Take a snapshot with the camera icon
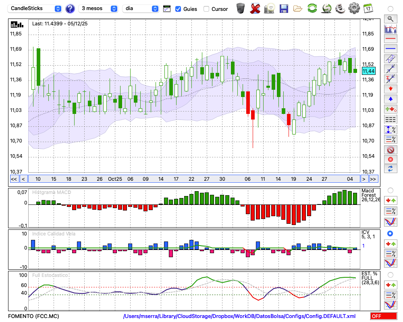The height and width of the screenshot is (322, 403). click(x=269, y=8)
